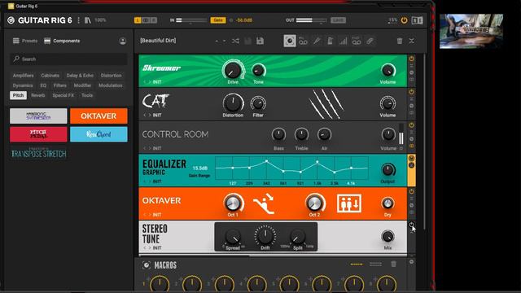Switch to the Presets tab

pyautogui.click(x=25, y=41)
